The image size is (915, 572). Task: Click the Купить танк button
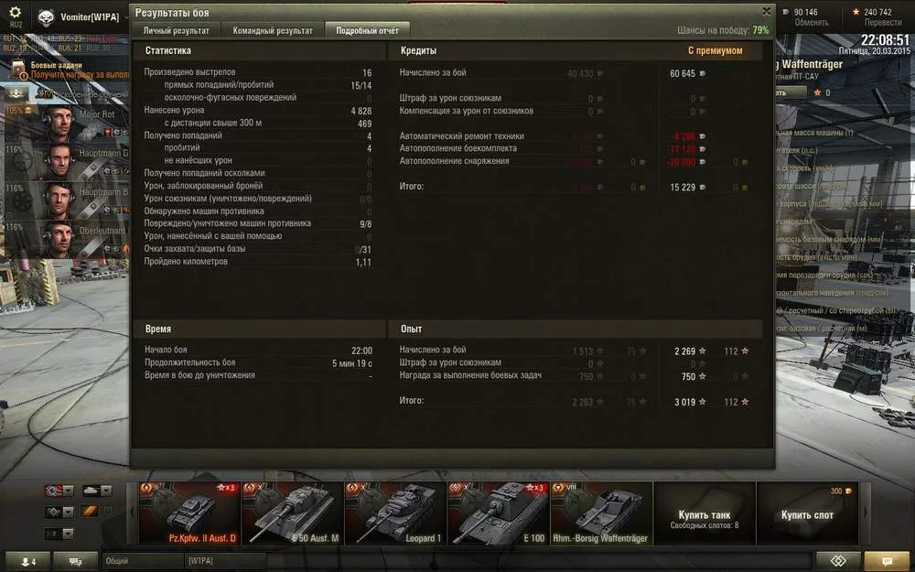coord(705,514)
